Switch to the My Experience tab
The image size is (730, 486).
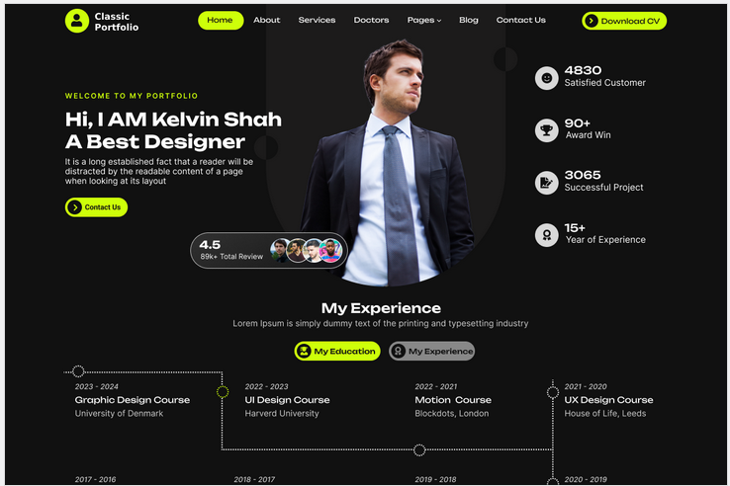pyautogui.click(x=432, y=351)
